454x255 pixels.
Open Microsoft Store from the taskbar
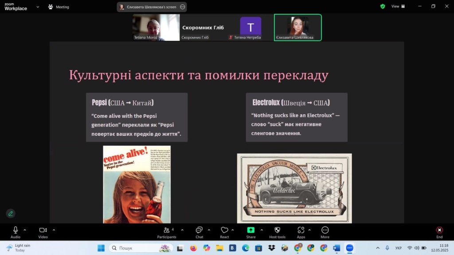[x=258, y=248]
